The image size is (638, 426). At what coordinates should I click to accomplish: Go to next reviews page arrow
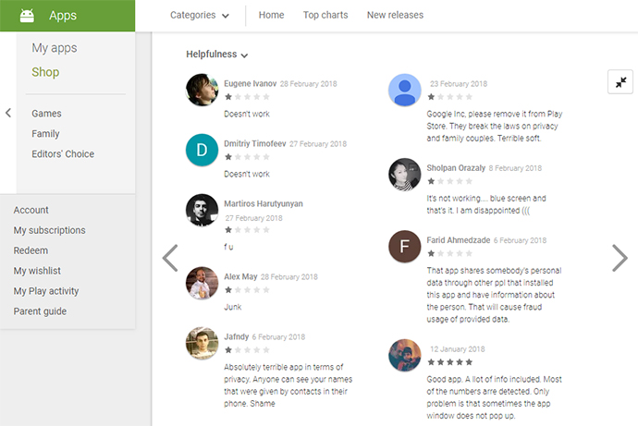click(x=619, y=258)
